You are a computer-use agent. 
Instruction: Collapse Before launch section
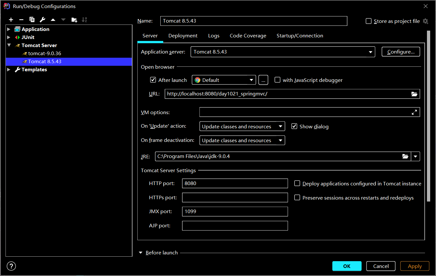click(x=141, y=253)
